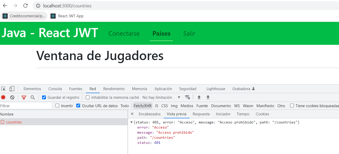
Task: Open the React JWT App bookmark
Action: click(67, 16)
